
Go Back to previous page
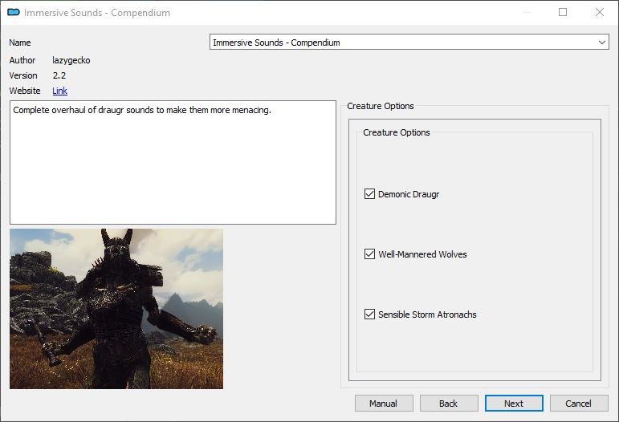449,403
